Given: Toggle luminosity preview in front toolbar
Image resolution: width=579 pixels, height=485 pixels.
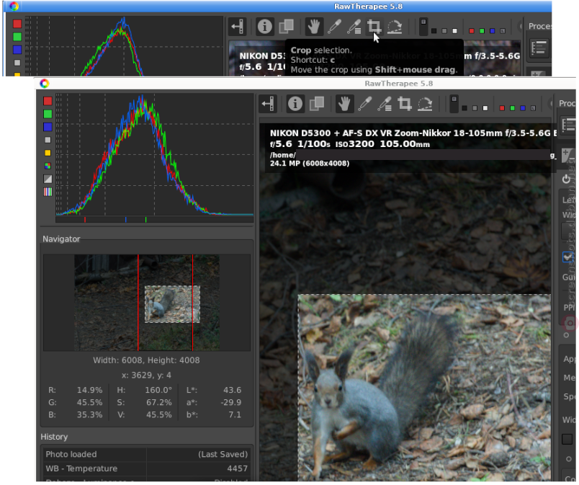Looking at the screenshot, I should point(533,108).
